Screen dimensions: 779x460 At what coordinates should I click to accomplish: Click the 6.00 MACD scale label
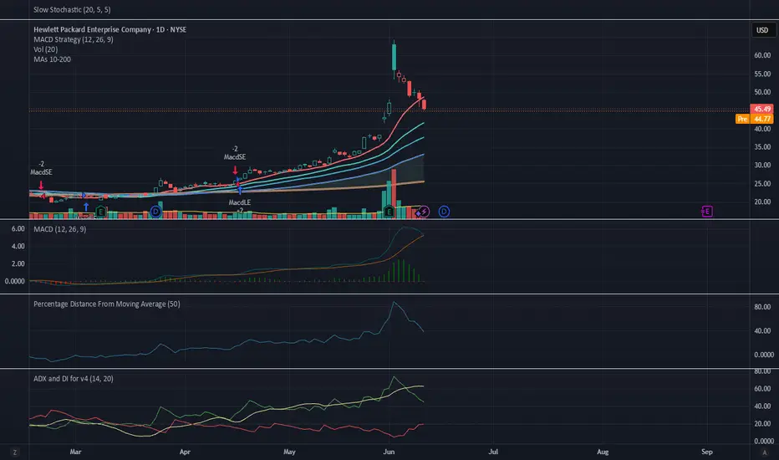click(x=18, y=229)
